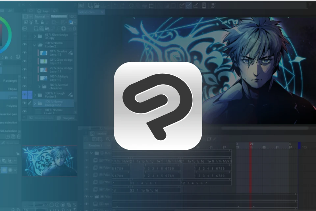Hide Layer 13 using its eye icon
This screenshot has height=211, width=316.
click(25, 61)
